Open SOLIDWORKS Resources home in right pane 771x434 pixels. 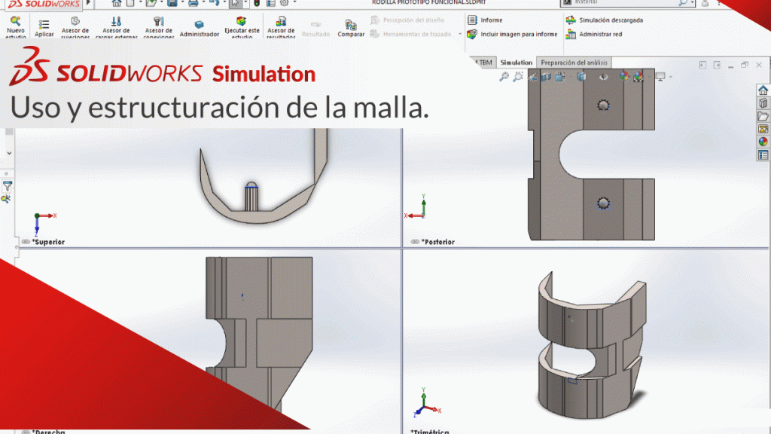(x=763, y=89)
